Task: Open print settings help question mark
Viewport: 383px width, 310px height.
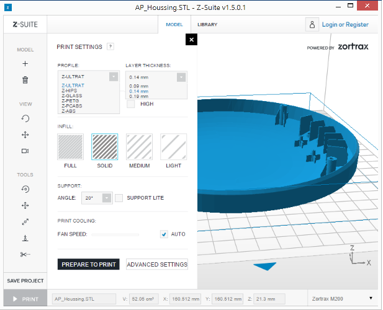Action: pos(110,46)
